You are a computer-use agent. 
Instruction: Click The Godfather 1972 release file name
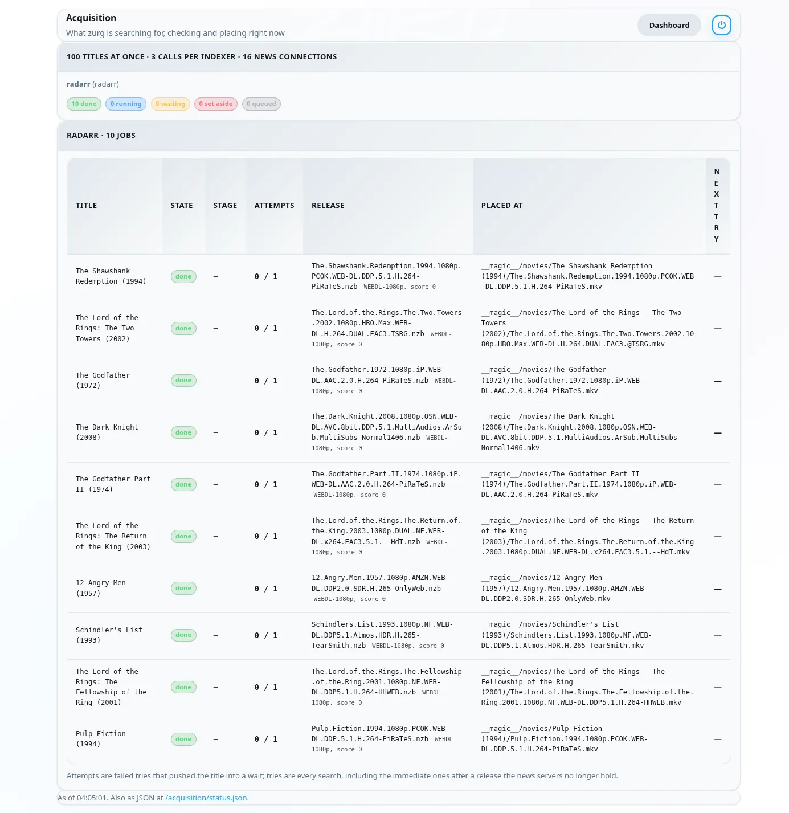tap(378, 375)
